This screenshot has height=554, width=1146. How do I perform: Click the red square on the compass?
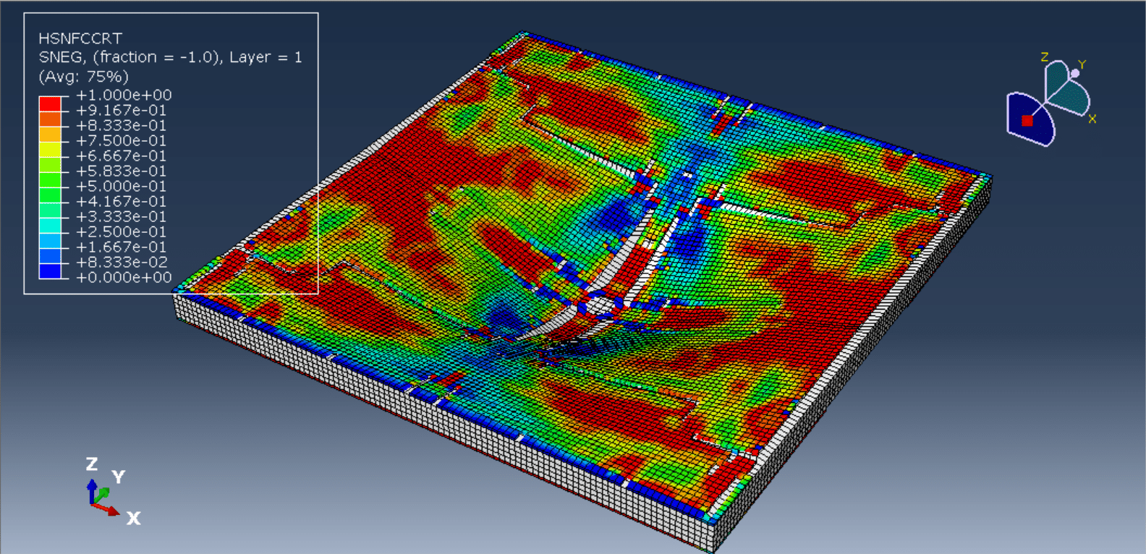coord(1027,121)
